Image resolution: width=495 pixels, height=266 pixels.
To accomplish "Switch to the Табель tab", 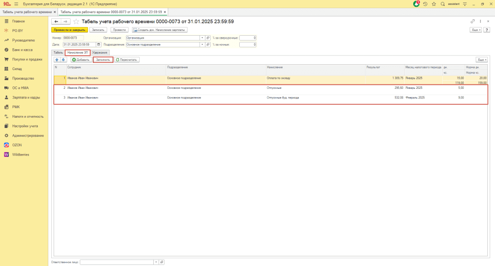I will pyautogui.click(x=58, y=52).
